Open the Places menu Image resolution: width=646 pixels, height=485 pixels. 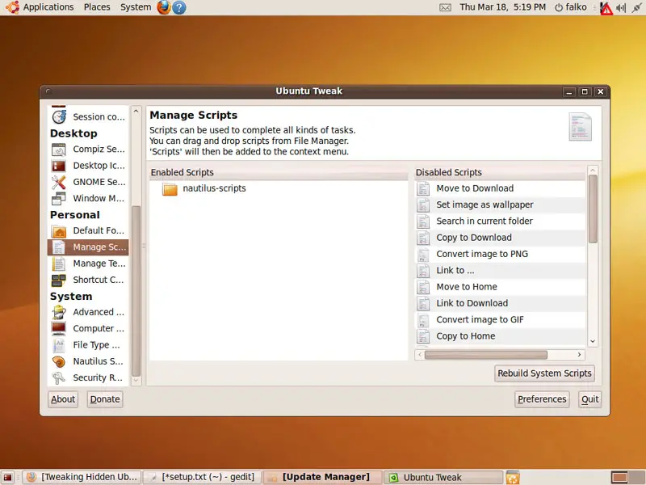(x=97, y=7)
